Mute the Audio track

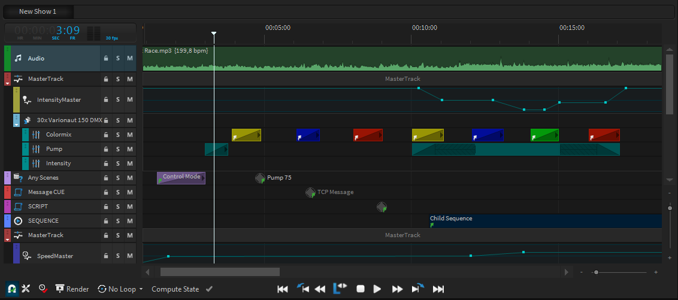129,59
